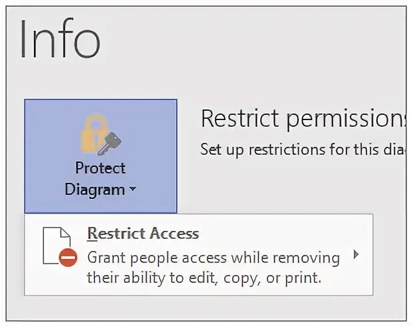Click the 'Set up restrictions' description text
Image resolution: width=411 pixels, height=327 pixels.
coord(304,149)
